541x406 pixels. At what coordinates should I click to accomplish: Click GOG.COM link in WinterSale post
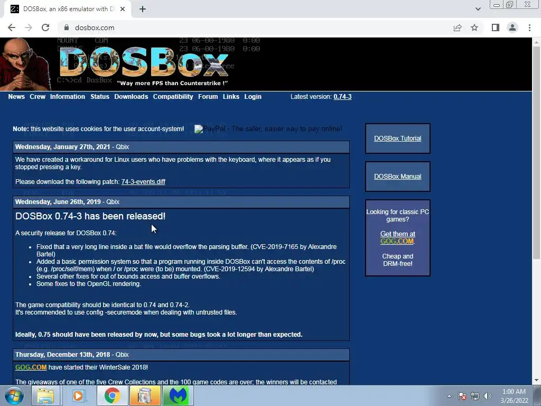[31, 367]
